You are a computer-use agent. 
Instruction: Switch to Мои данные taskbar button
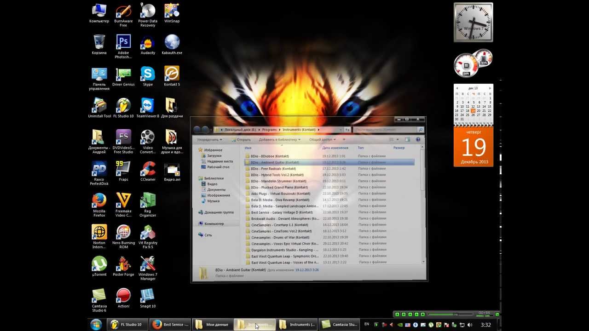(213, 325)
